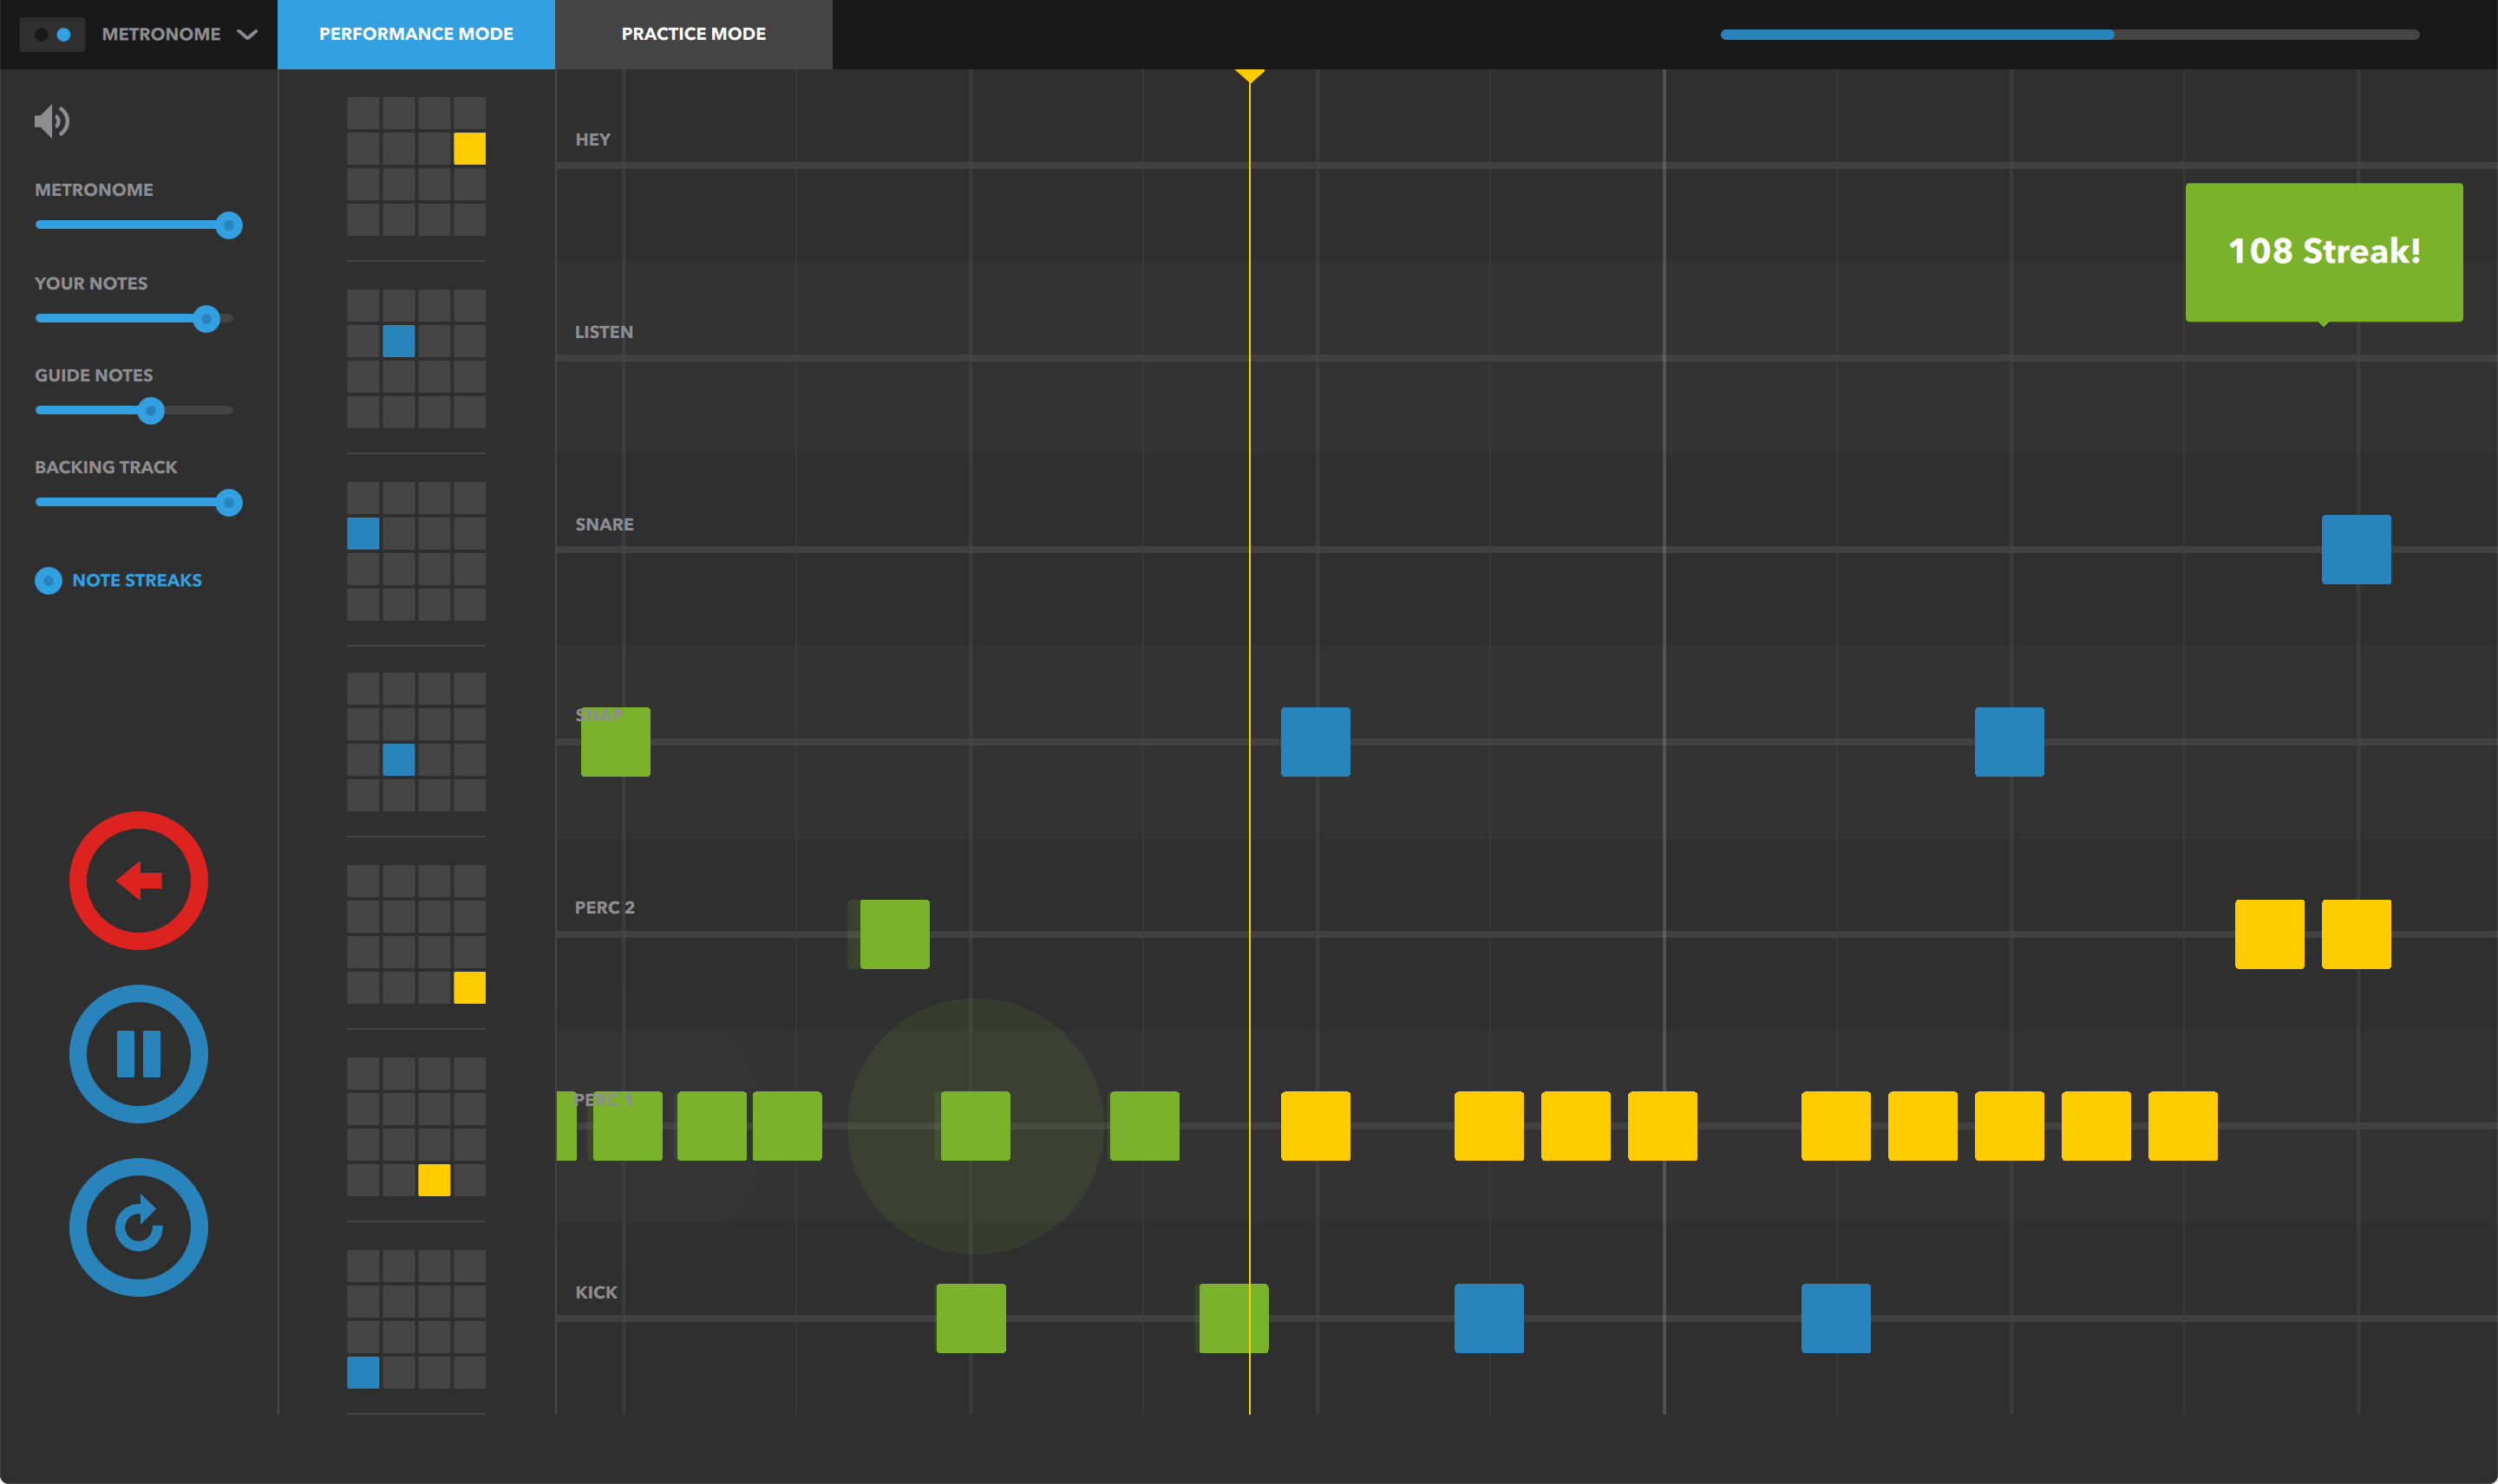Open the Metronome menu label
The image size is (2498, 1484).
[x=161, y=34]
